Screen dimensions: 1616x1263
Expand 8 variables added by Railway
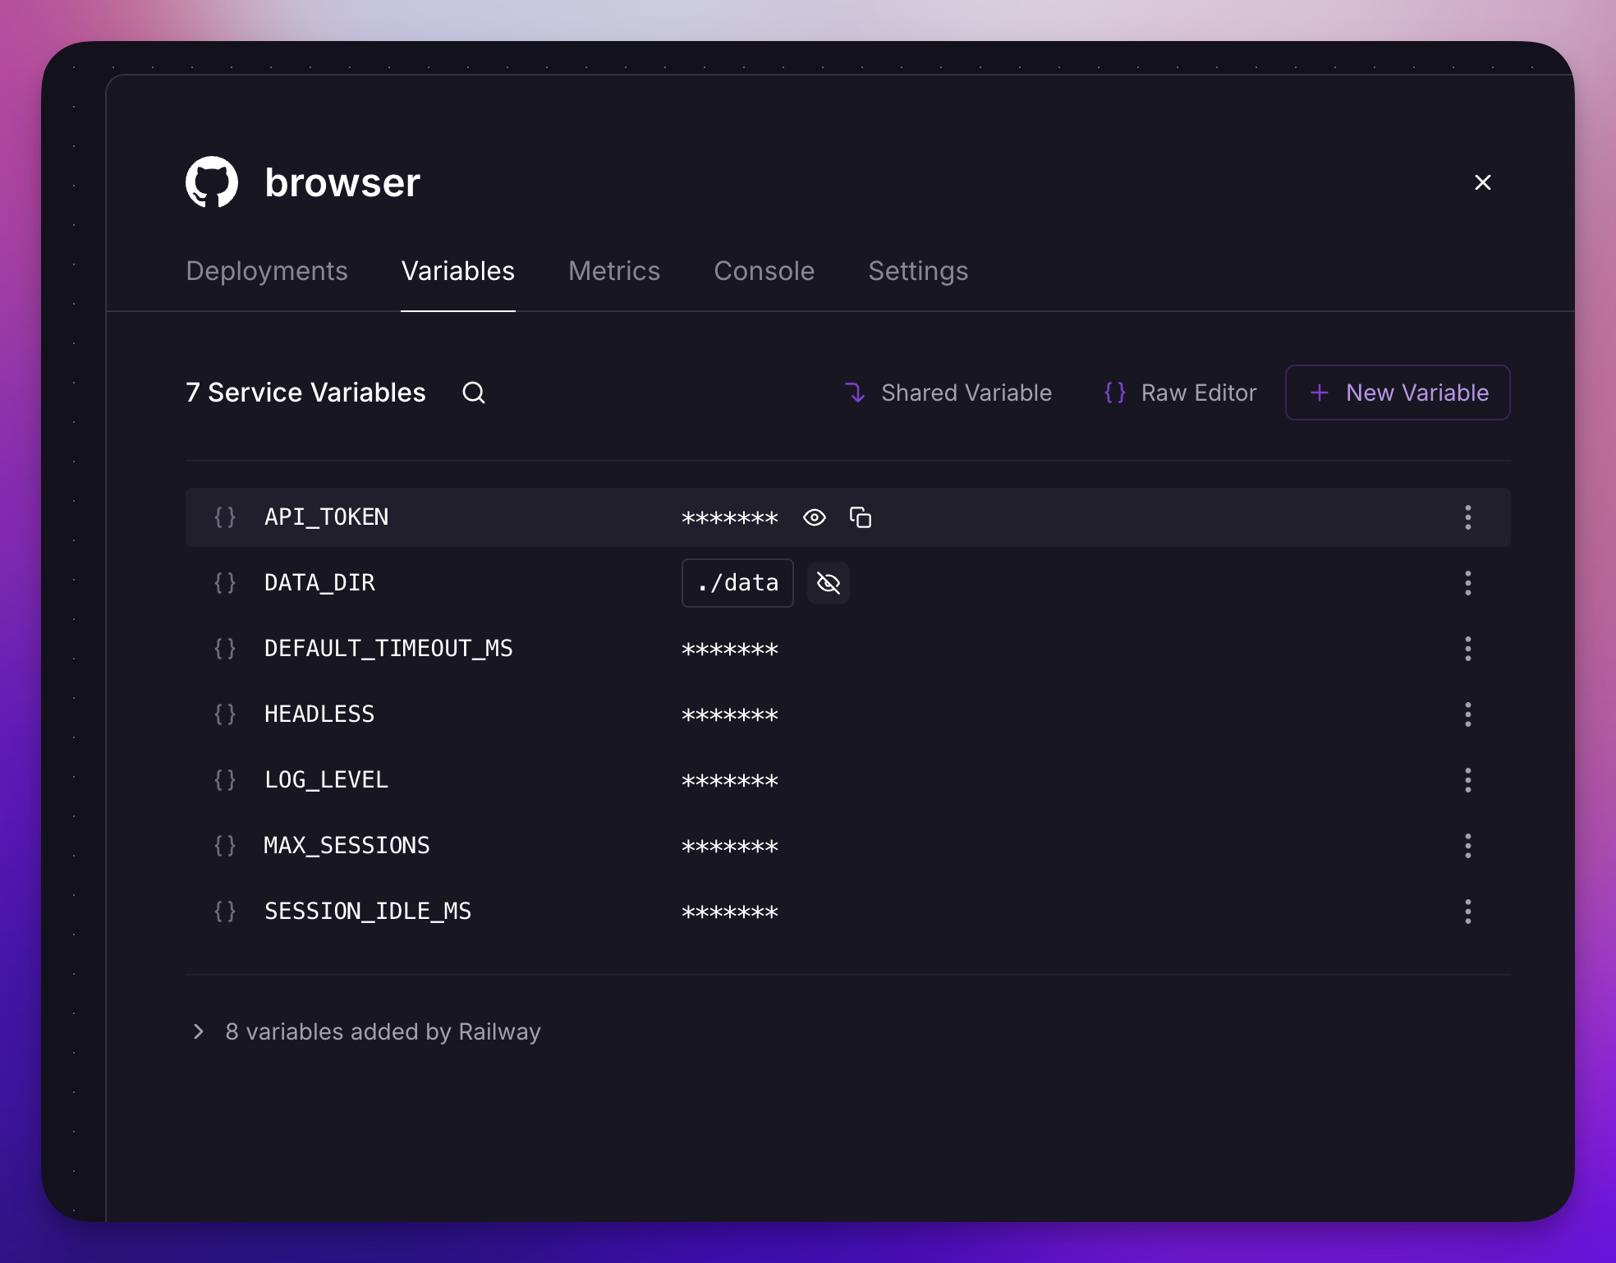365,1031
